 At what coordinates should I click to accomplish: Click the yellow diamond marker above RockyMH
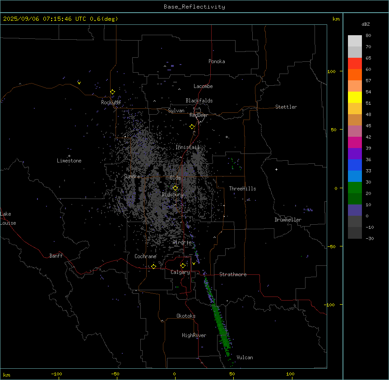112,92
